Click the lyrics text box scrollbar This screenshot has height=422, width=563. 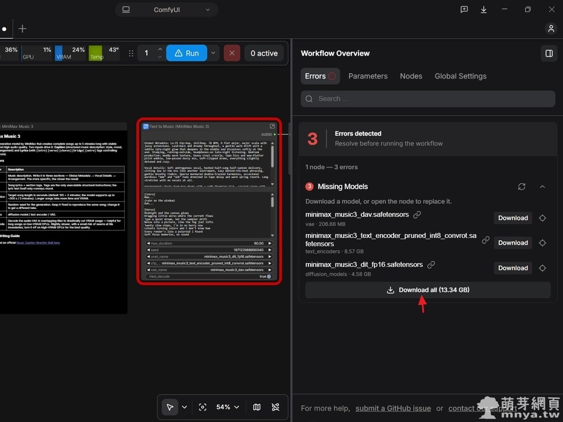click(x=272, y=202)
